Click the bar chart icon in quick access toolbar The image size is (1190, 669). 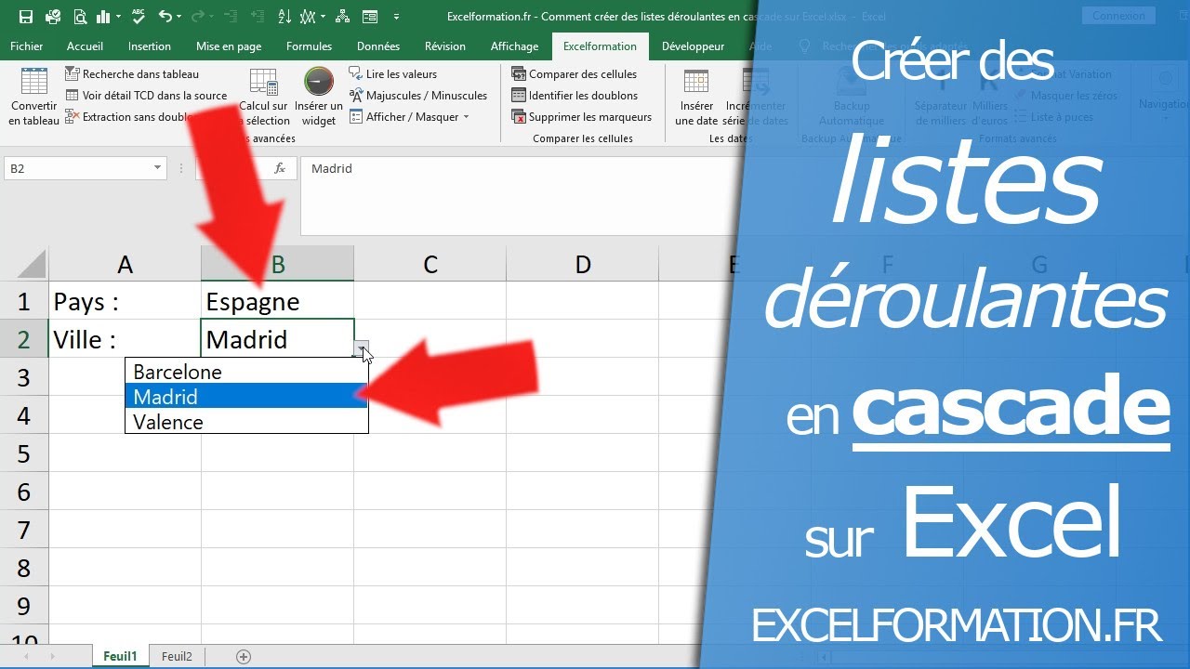[x=103, y=16]
